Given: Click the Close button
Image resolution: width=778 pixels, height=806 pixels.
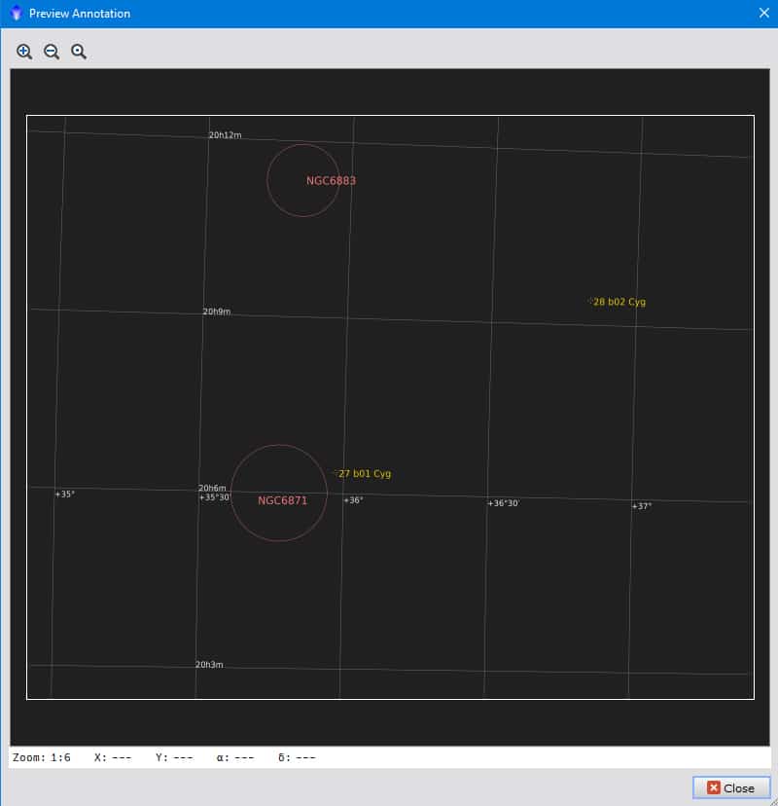Looking at the screenshot, I should pyautogui.click(x=731, y=788).
